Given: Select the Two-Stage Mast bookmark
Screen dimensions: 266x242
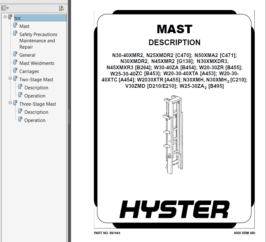Looking at the screenshot, I should [36, 80].
